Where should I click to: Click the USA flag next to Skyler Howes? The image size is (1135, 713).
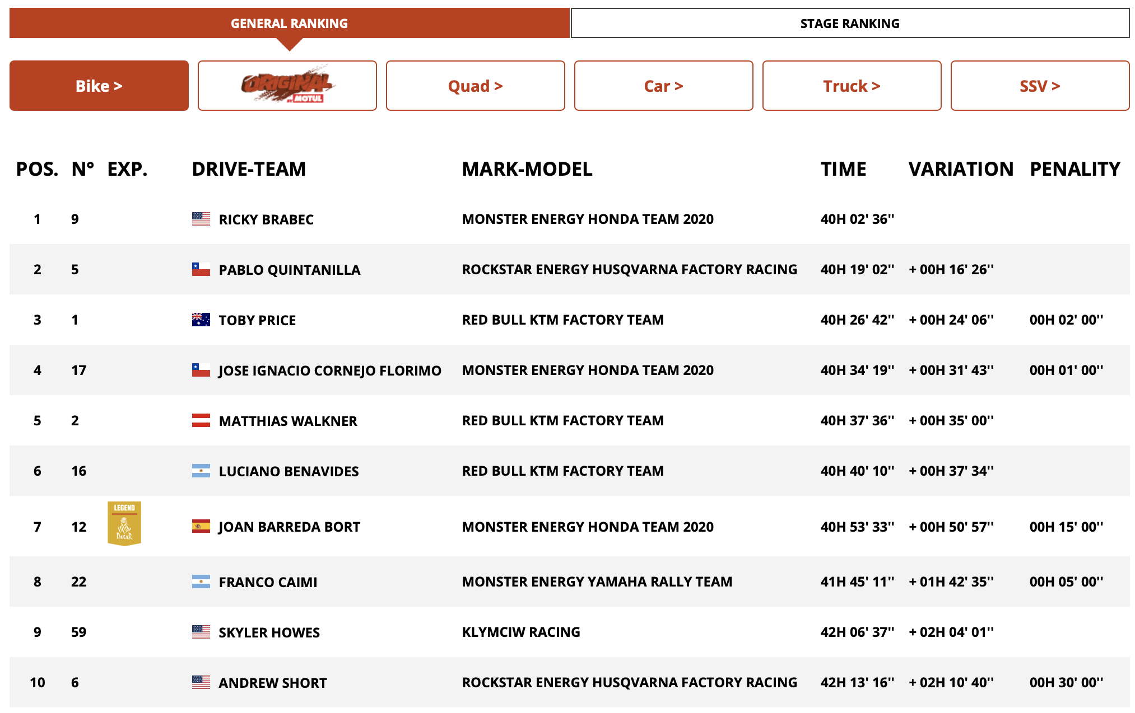pyautogui.click(x=201, y=632)
